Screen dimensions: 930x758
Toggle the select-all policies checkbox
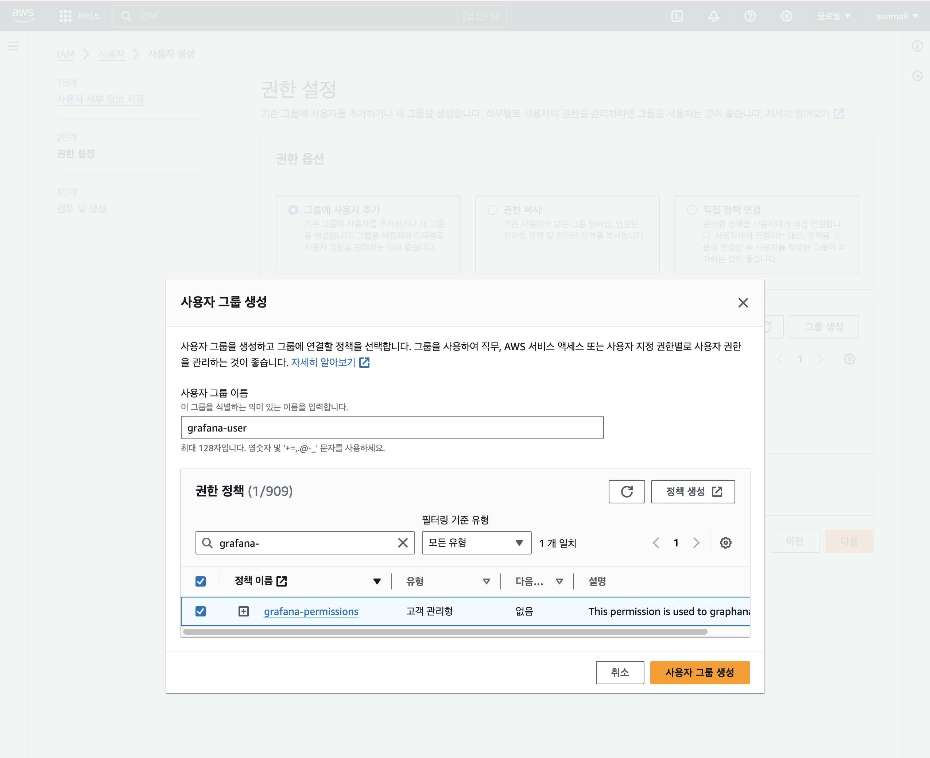click(201, 581)
